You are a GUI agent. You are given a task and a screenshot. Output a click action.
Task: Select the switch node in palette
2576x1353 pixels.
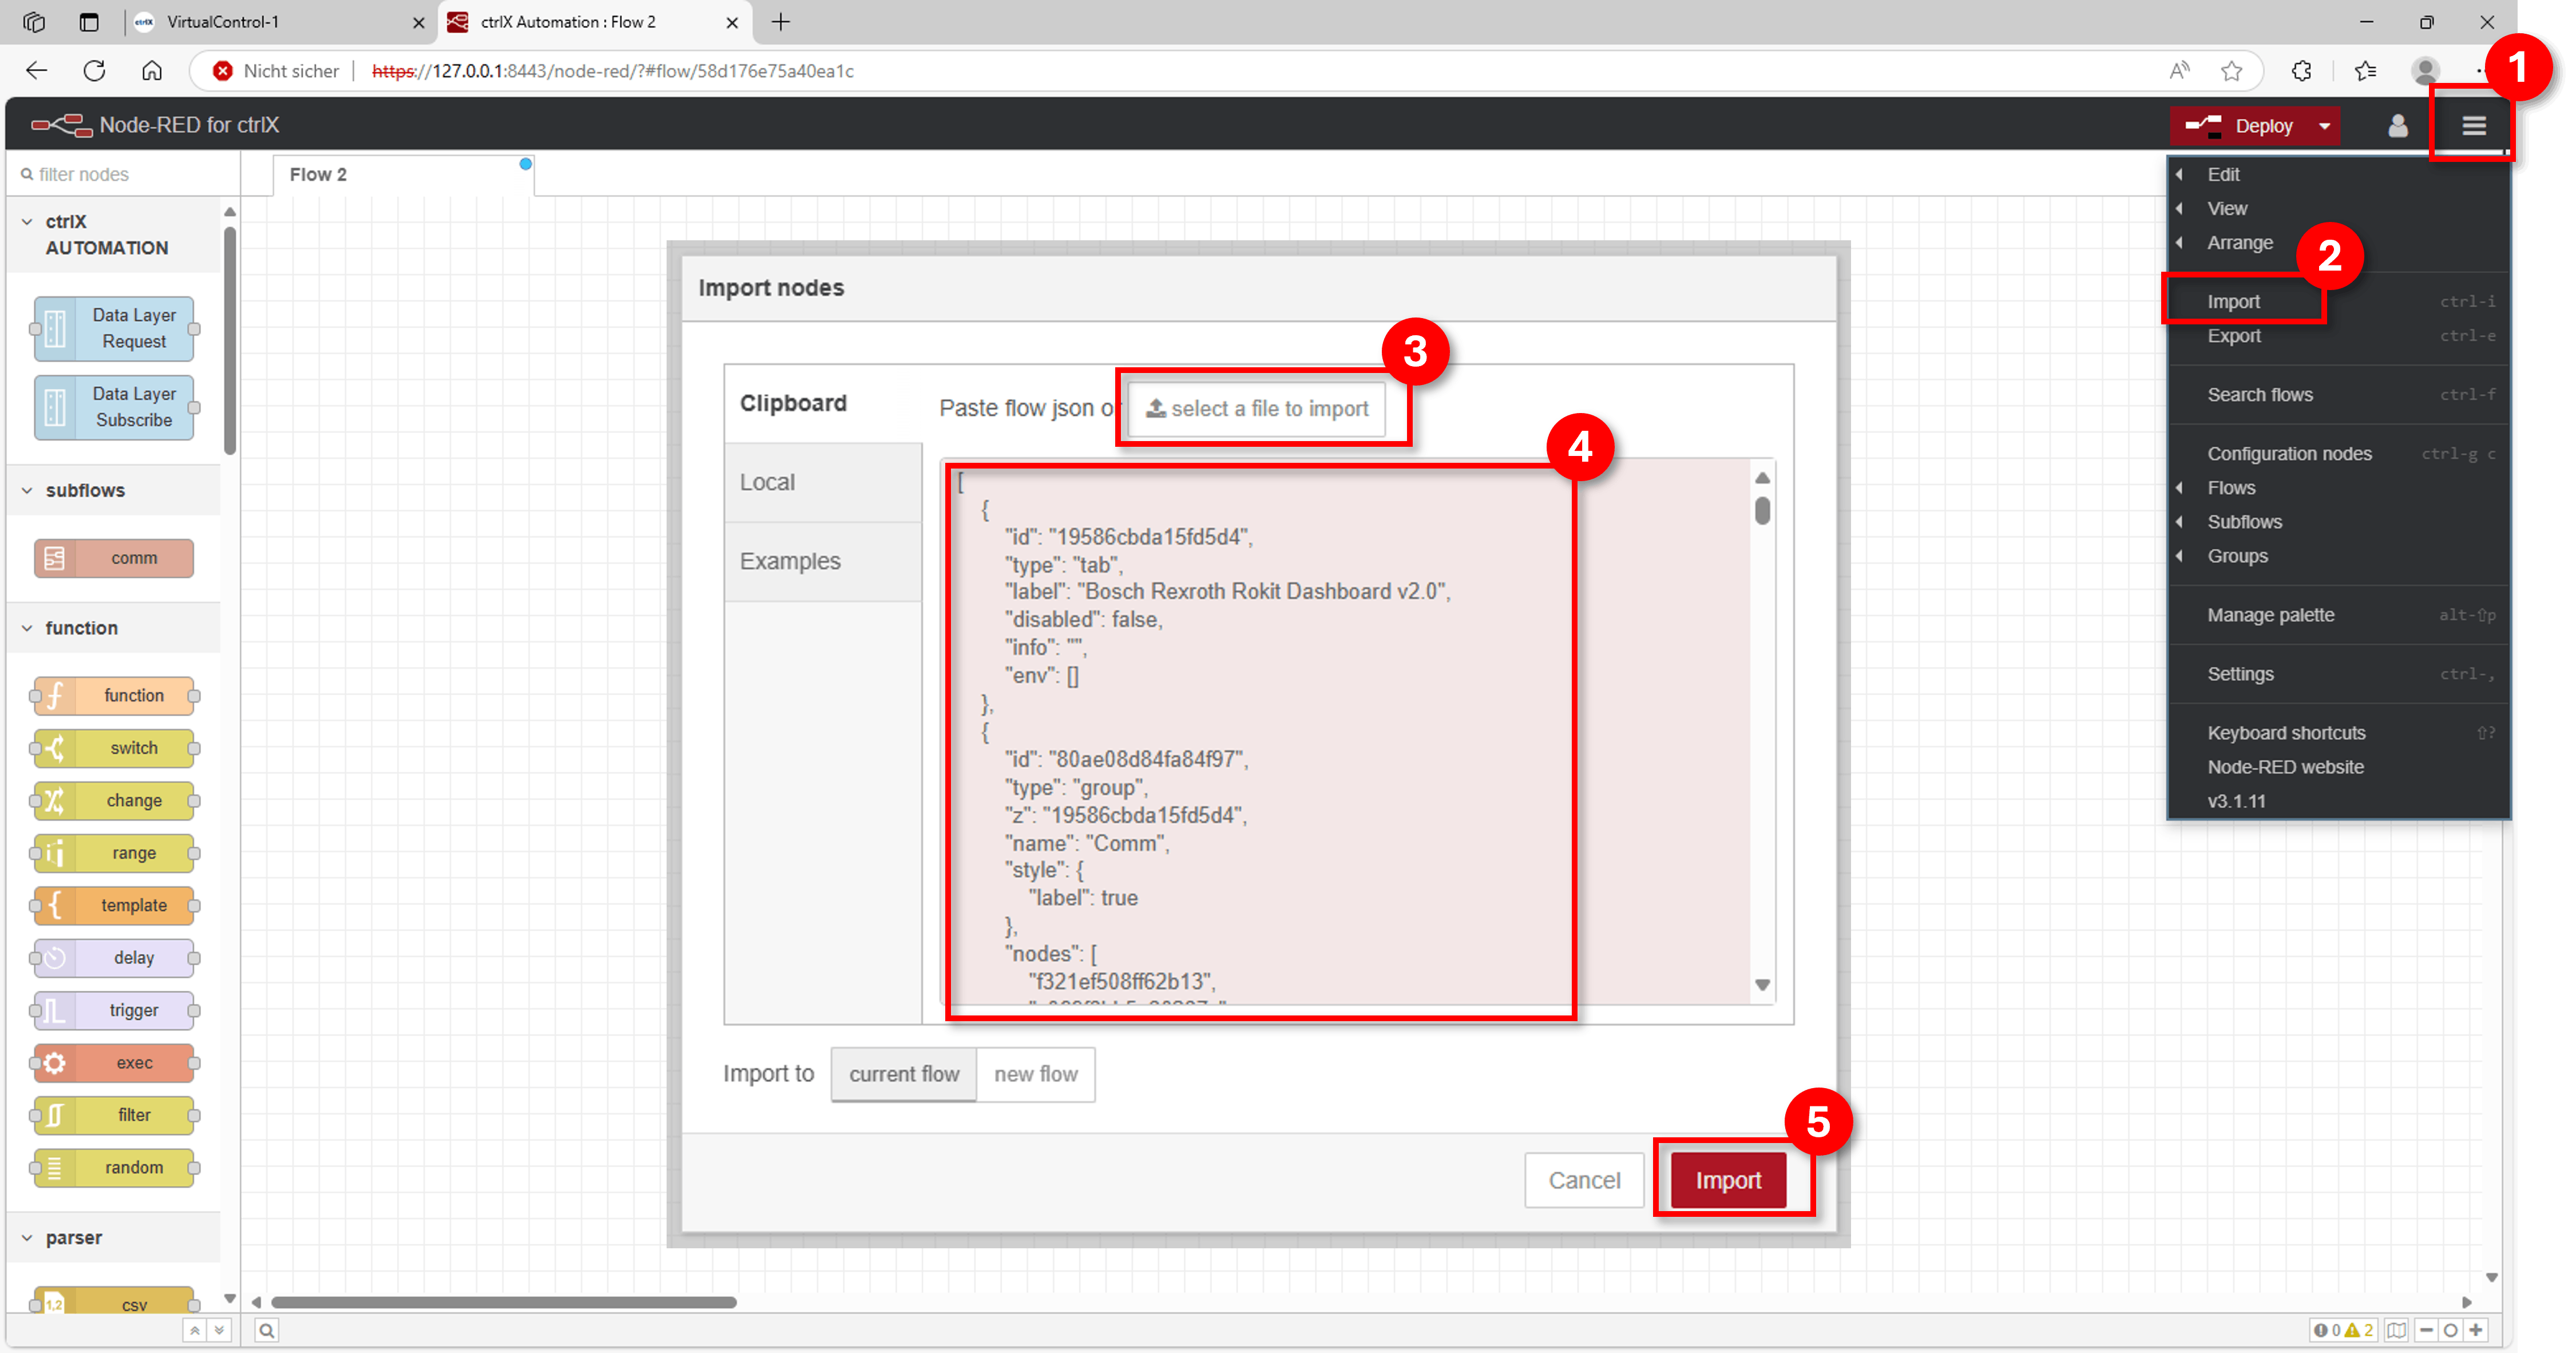114,748
